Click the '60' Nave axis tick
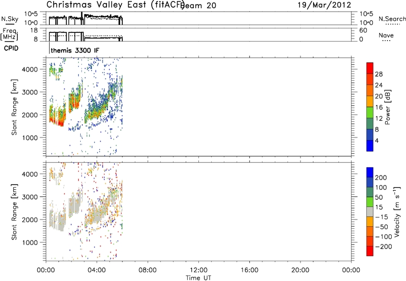 (x=363, y=30)
